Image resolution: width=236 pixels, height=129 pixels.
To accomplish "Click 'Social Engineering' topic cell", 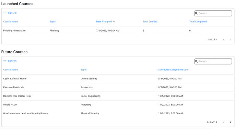I will (91, 96).
